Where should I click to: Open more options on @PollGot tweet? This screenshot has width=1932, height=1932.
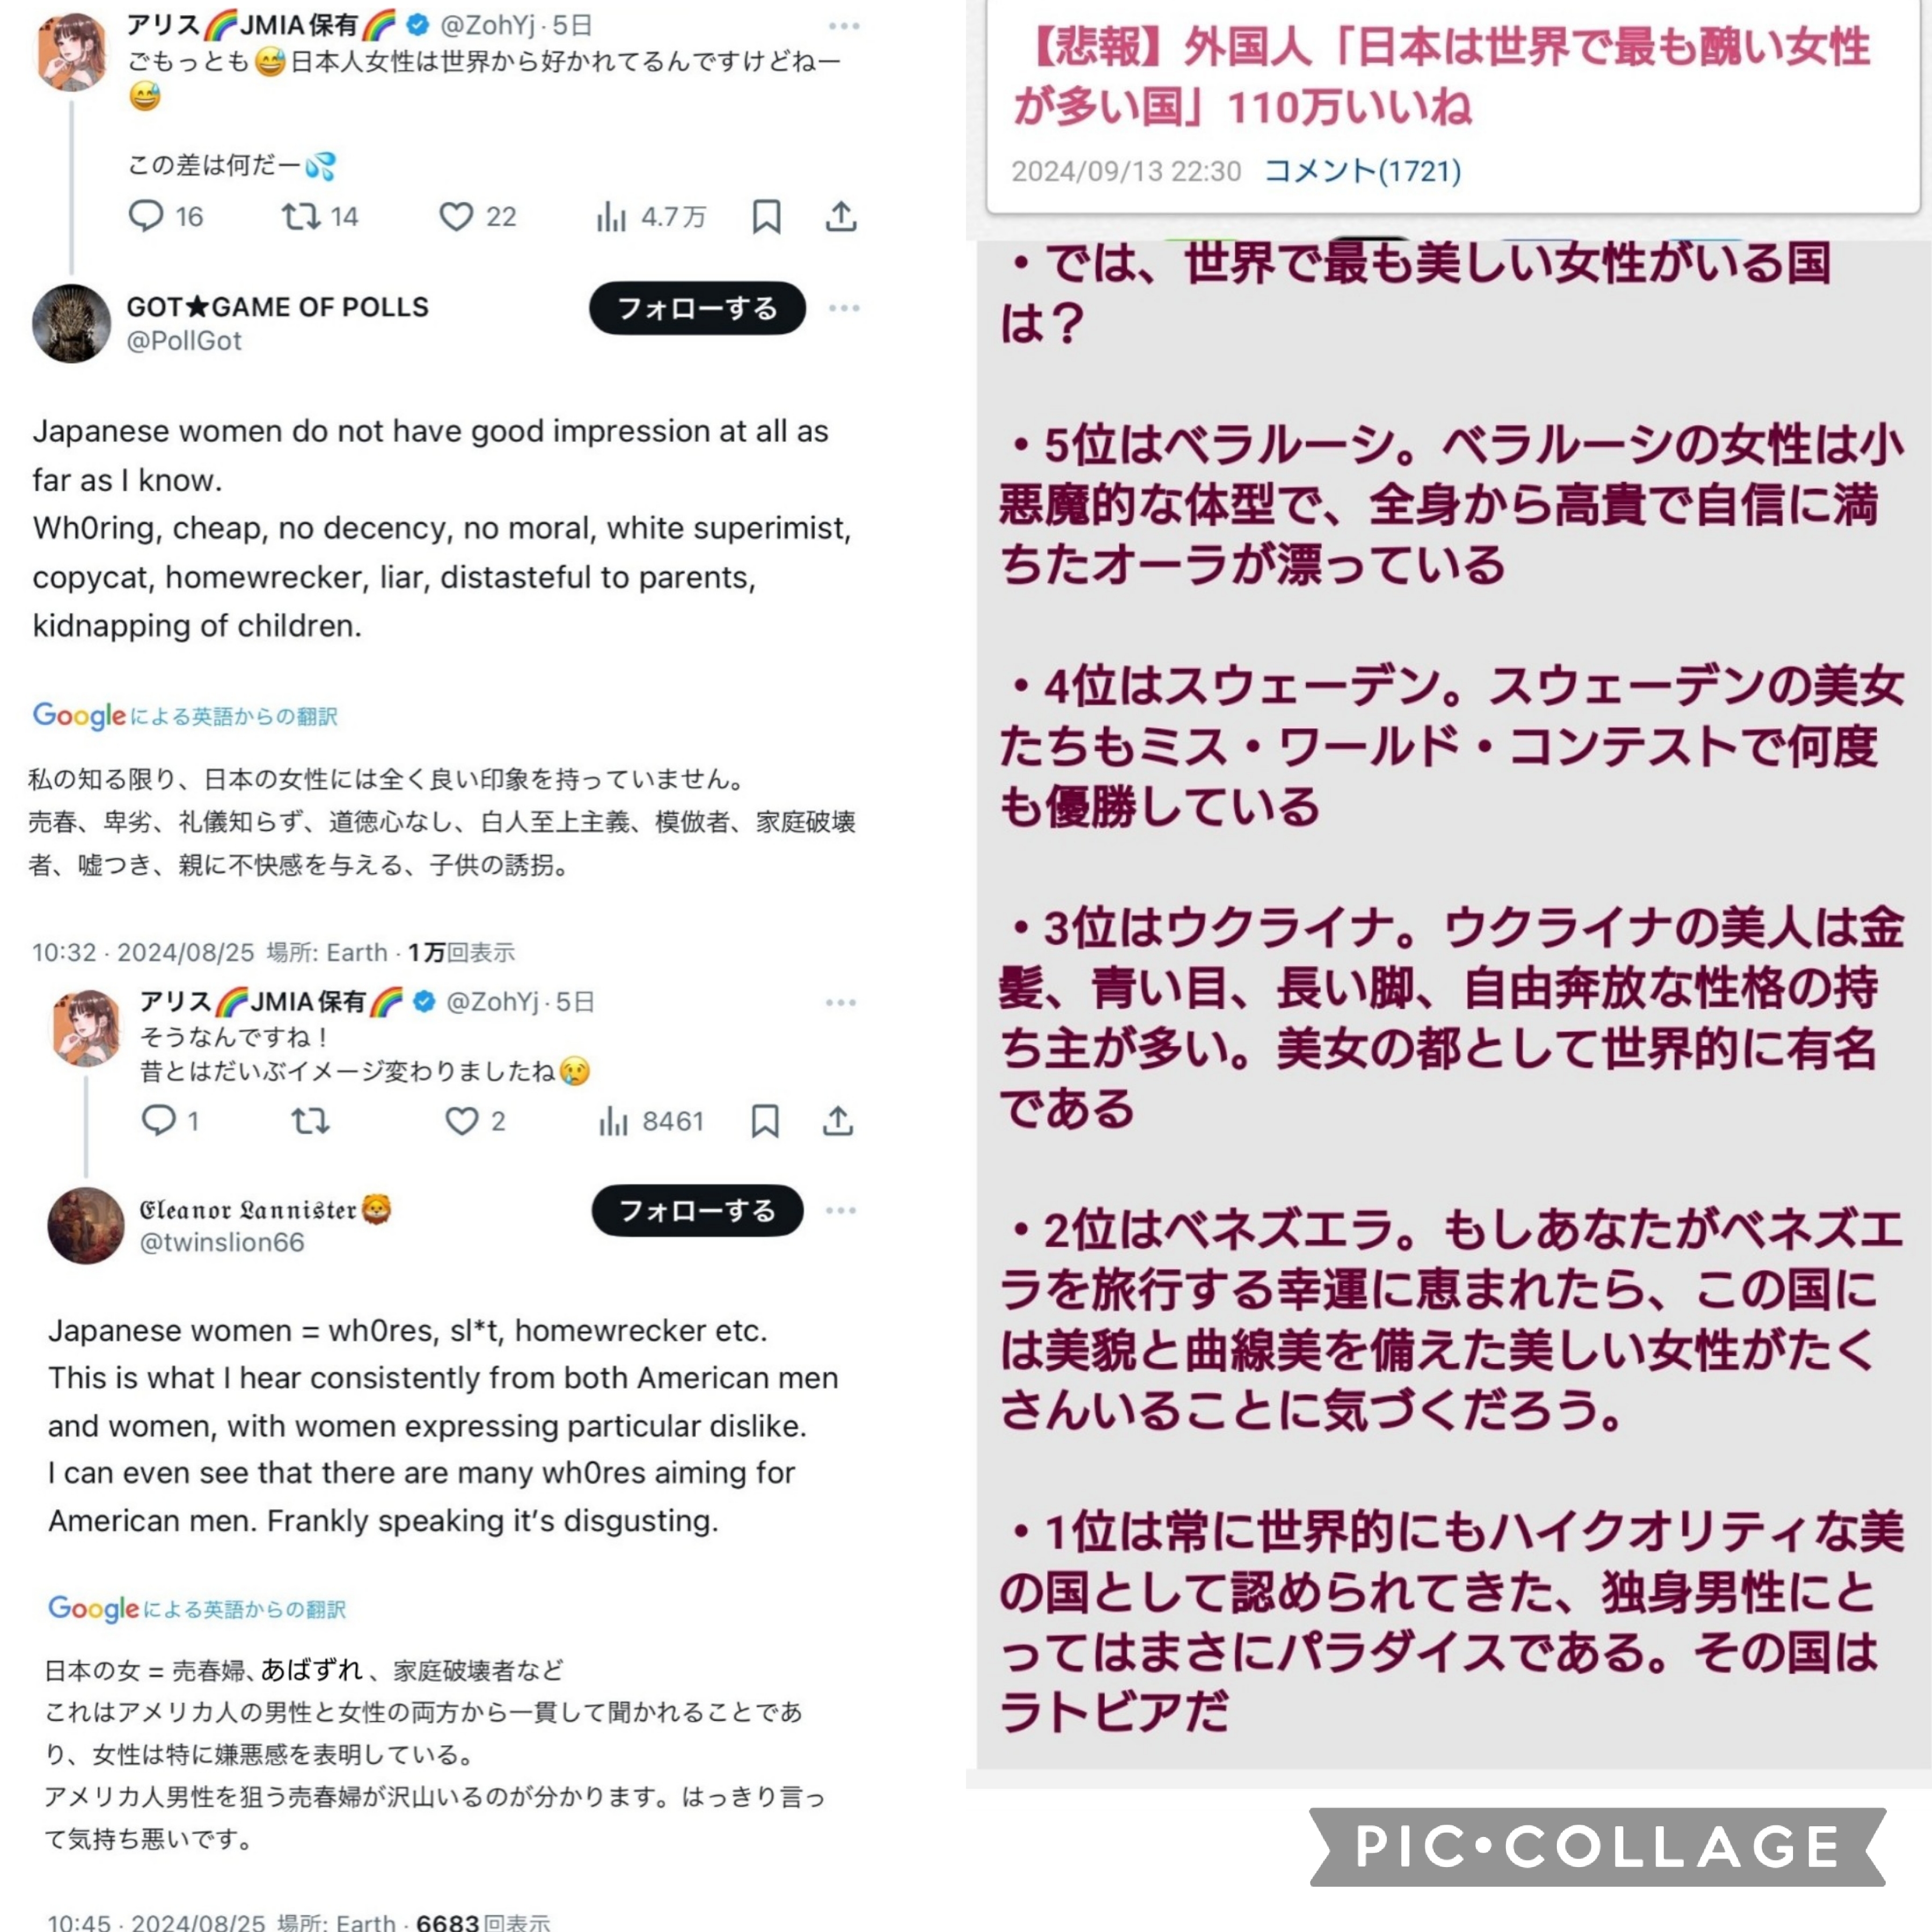coord(844,308)
